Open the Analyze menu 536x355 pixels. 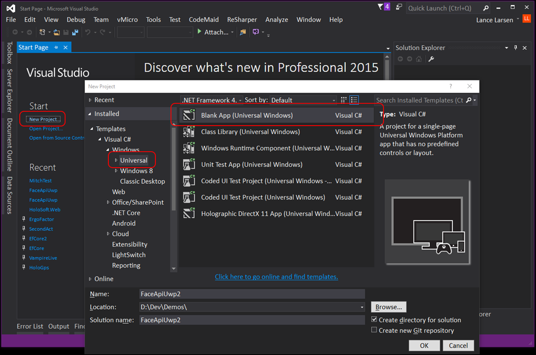[x=276, y=19]
